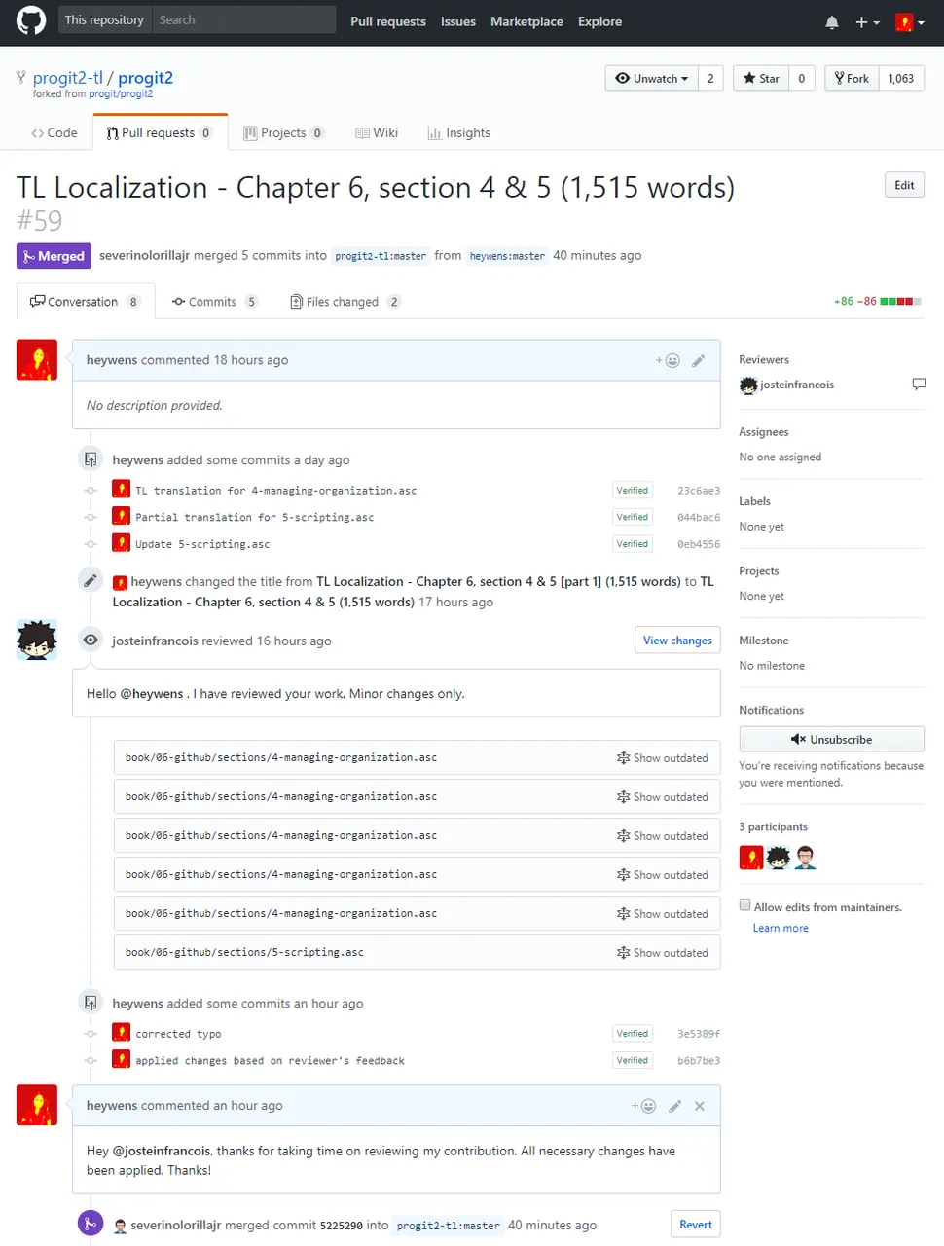Click Verified badge for Update 5-scripting.asc
The width and height of the screenshot is (944, 1246).
632,544
